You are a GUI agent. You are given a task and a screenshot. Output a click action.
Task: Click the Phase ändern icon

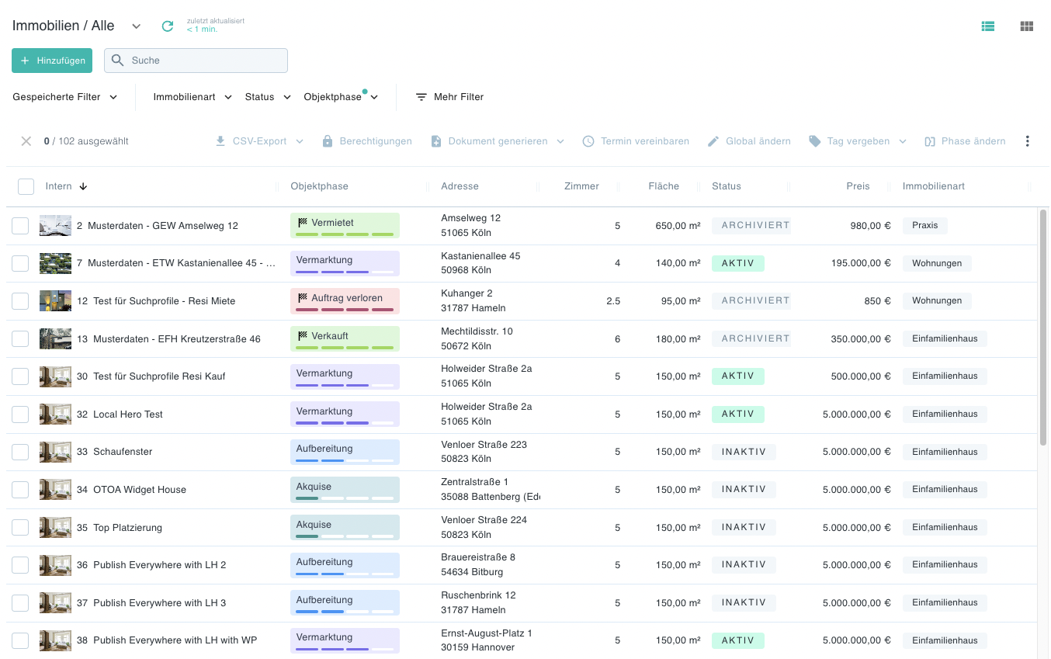929,141
